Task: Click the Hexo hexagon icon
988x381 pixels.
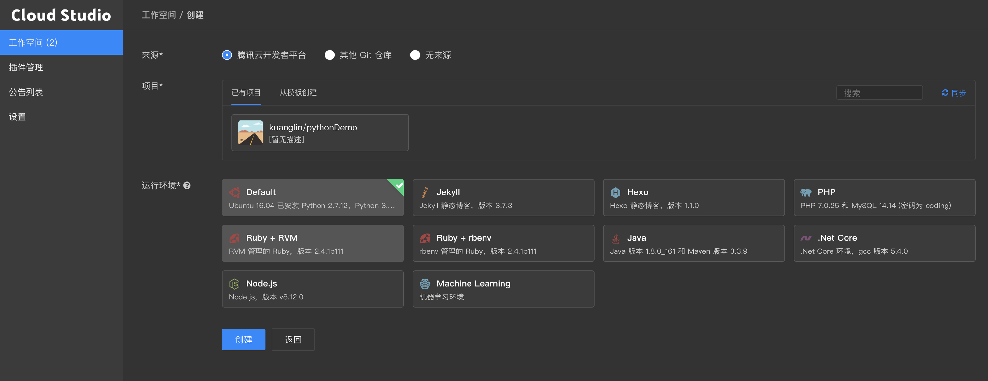Action: tap(615, 192)
